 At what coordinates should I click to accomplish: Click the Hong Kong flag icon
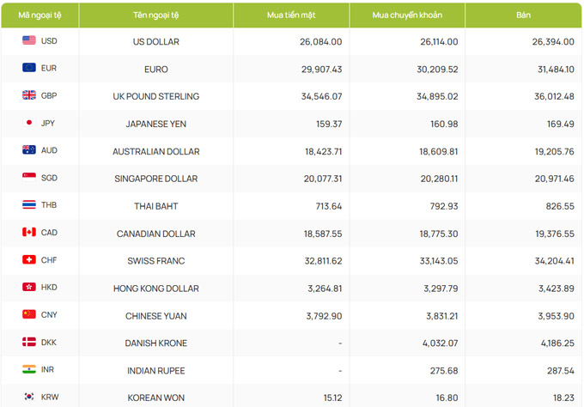(x=29, y=287)
